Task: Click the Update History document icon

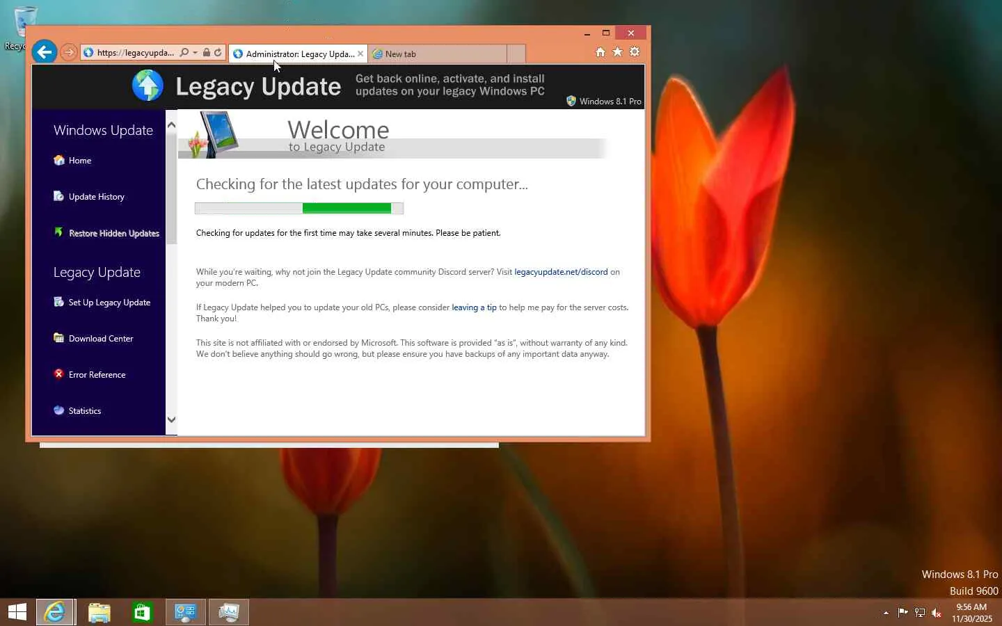Action: pyautogui.click(x=59, y=196)
